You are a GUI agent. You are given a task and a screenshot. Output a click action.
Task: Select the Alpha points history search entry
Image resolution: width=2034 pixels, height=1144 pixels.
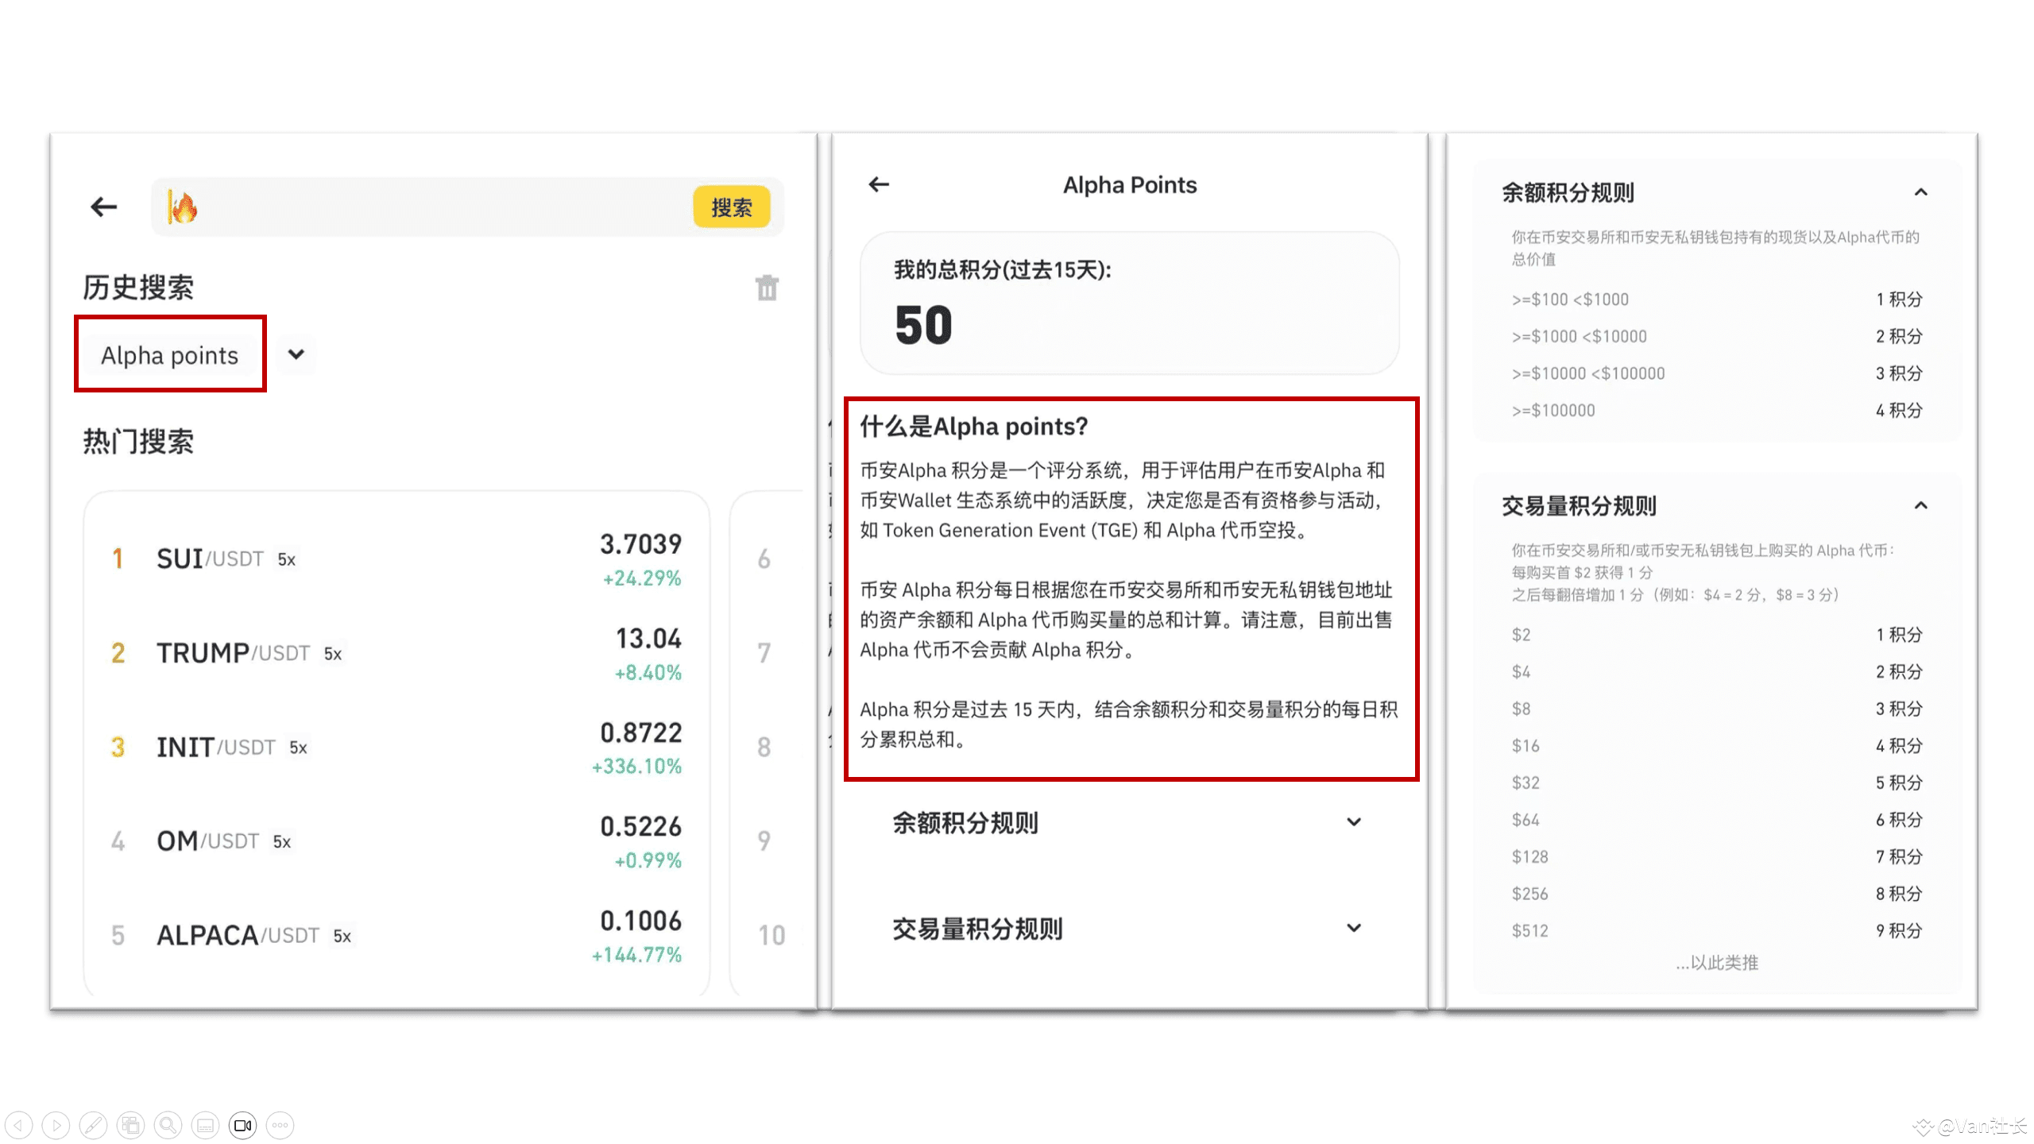(169, 355)
